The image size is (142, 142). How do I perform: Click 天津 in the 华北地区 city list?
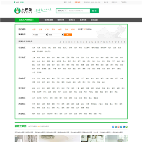coord(39,48)
